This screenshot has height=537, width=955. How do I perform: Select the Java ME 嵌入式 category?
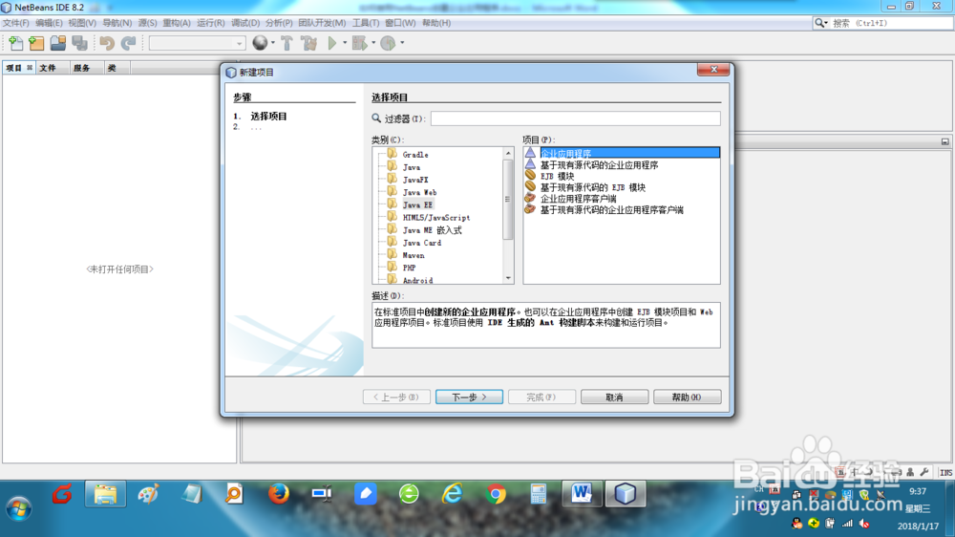[432, 230]
